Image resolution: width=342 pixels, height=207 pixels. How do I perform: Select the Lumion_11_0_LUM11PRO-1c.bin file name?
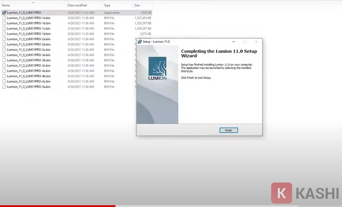coord(29,29)
